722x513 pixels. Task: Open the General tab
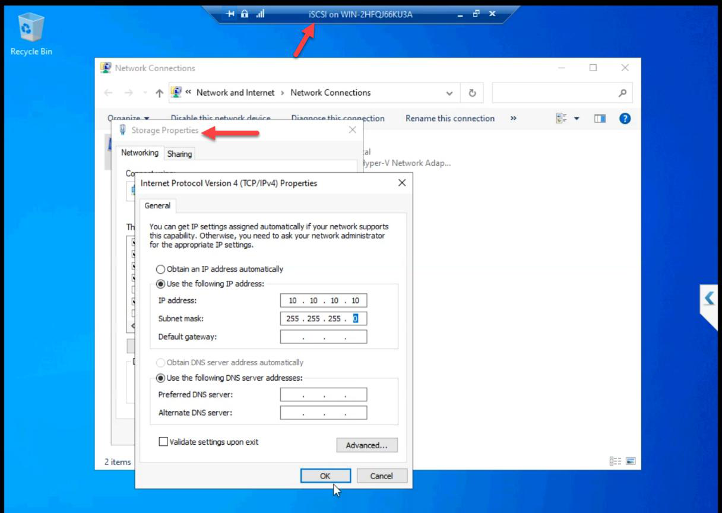(x=157, y=205)
